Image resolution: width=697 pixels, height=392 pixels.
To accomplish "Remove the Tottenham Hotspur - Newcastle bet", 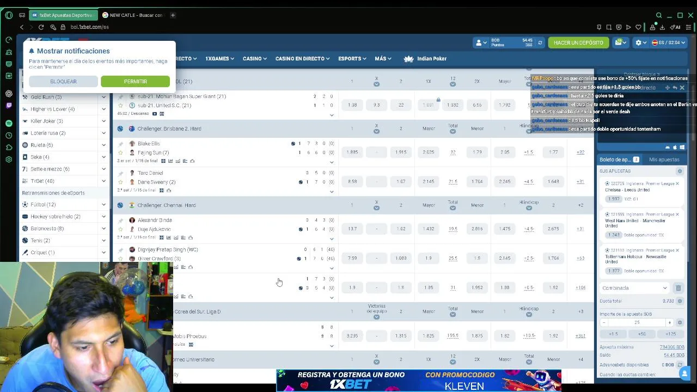I will [677, 250].
